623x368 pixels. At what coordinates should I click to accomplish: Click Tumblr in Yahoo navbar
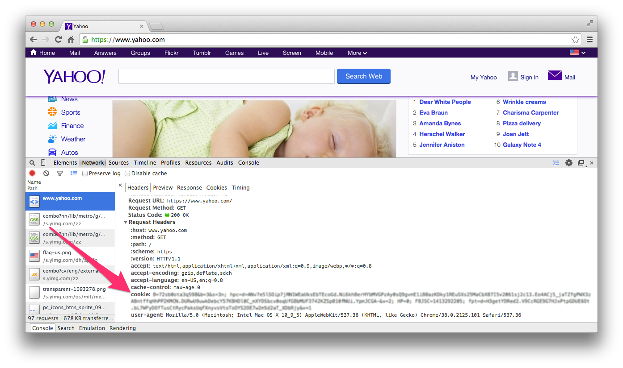(202, 53)
